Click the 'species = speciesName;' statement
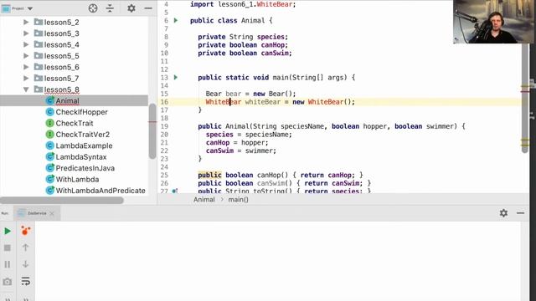The height and width of the screenshot is (301, 536). 249,135
